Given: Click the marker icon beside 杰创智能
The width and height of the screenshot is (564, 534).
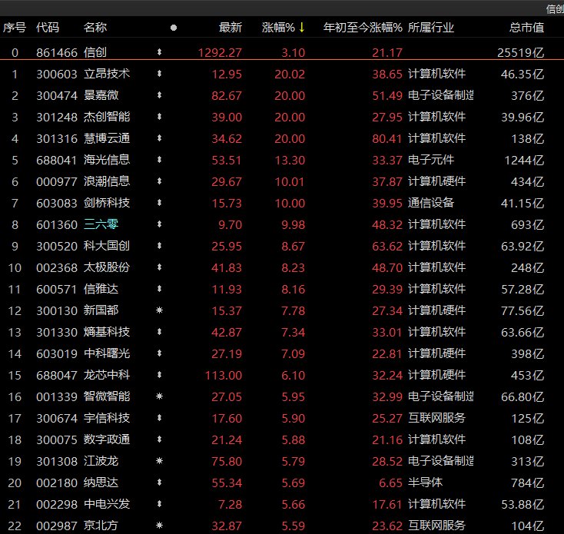Looking at the screenshot, I should [159, 117].
